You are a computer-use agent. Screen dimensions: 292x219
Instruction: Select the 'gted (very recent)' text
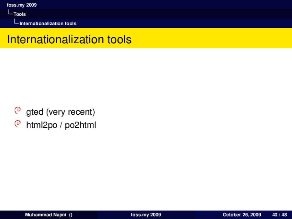[x=60, y=112]
